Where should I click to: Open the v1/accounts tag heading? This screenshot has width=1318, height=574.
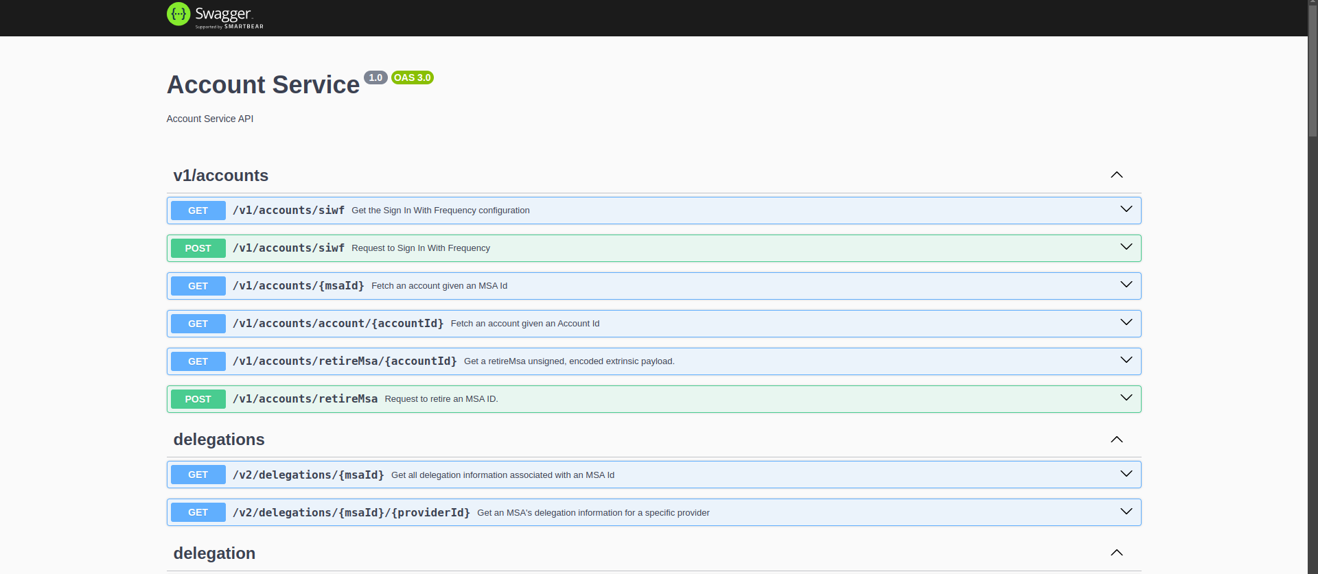pyautogui.click(x=221, y=176)
